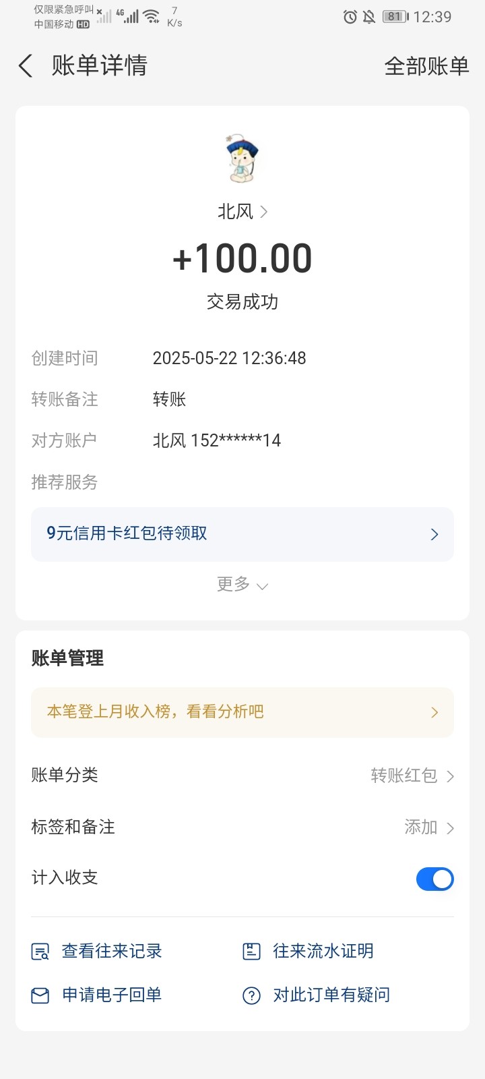Toggle the 计入收支 switch off

[434, 879]
